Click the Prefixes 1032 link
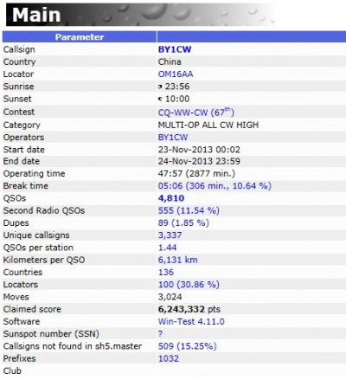 (169, 358)
